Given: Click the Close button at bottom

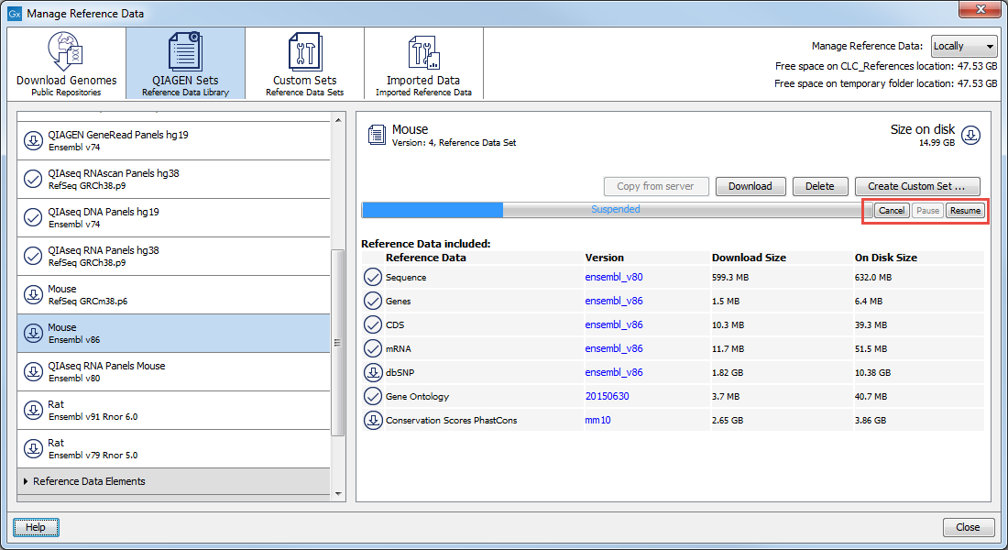Looking at the screenshot, I should (x=969, y=527).
